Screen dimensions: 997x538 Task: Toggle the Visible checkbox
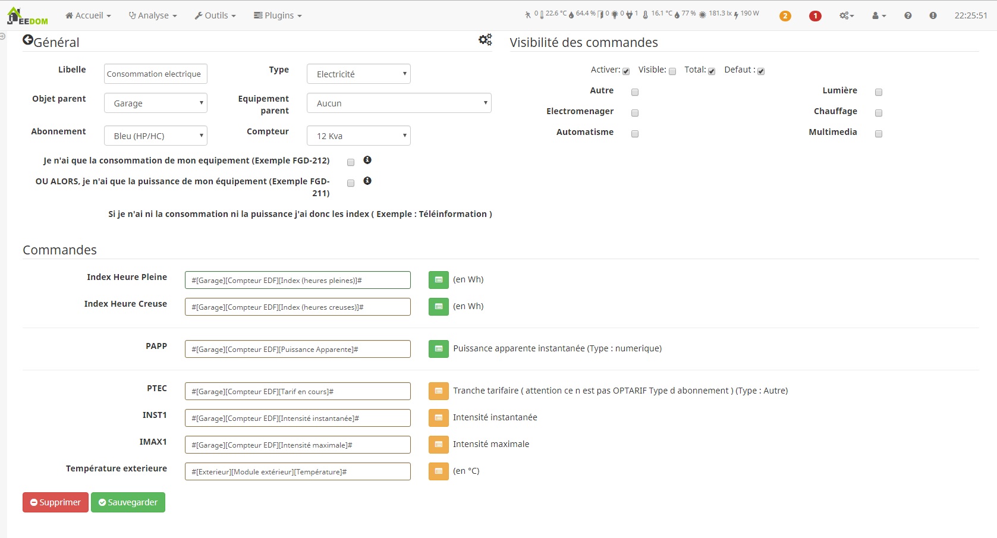tap(672, 71)
